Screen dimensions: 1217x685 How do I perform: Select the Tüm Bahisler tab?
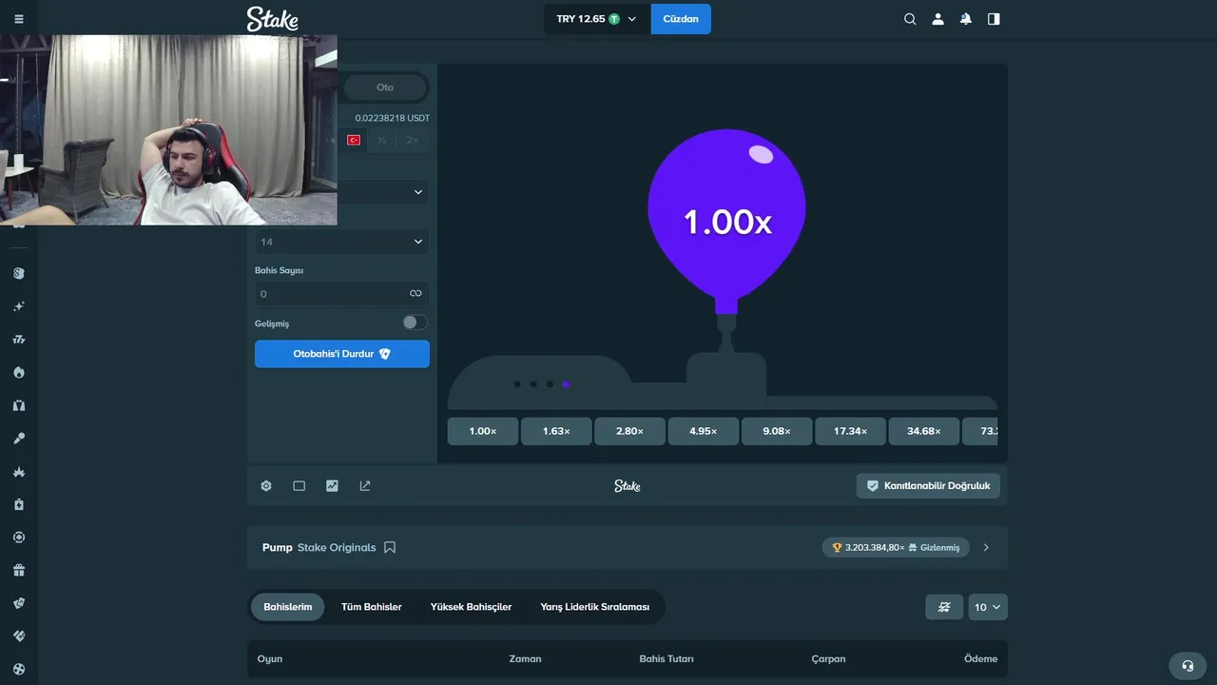pyautogui.click(x=371, y=607)
